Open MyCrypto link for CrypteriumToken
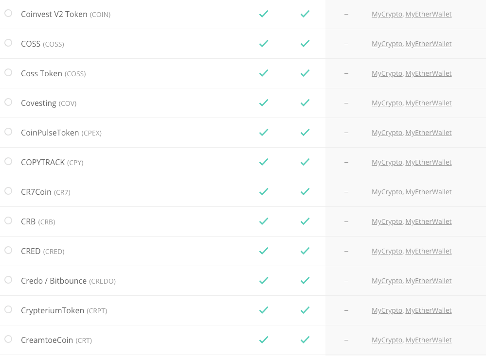This screenshot has height=356, width=486. (387, 310)
